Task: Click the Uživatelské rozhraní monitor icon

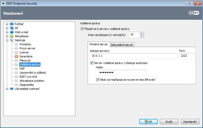Action: [x=12, y=89]
